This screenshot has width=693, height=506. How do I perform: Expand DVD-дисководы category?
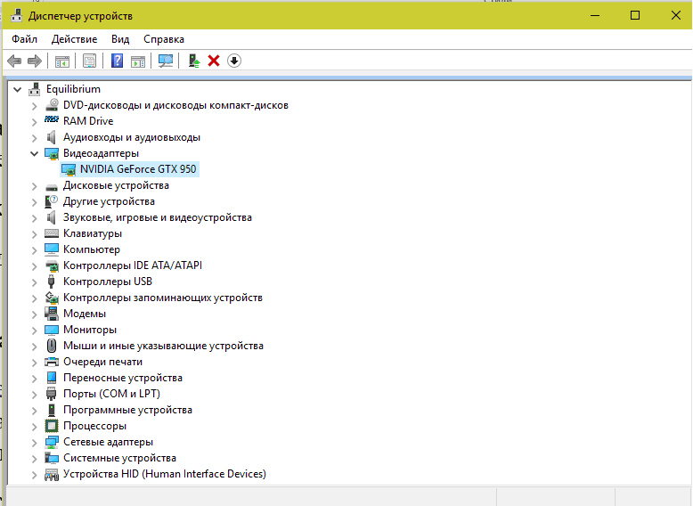point(34,106)
